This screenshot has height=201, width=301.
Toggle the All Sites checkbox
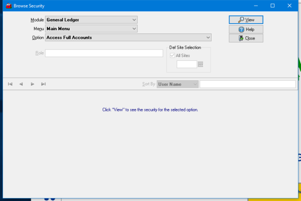(x=173, y=55)
